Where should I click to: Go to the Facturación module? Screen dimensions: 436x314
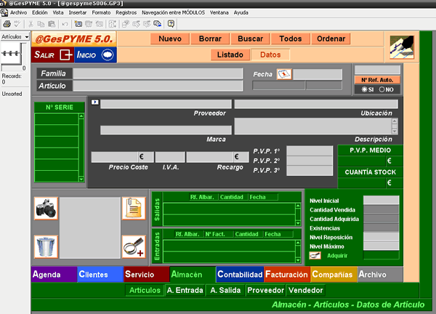coord(287,275)
